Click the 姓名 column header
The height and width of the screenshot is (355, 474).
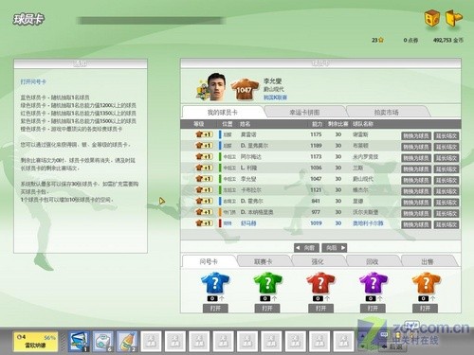[245, 124]
